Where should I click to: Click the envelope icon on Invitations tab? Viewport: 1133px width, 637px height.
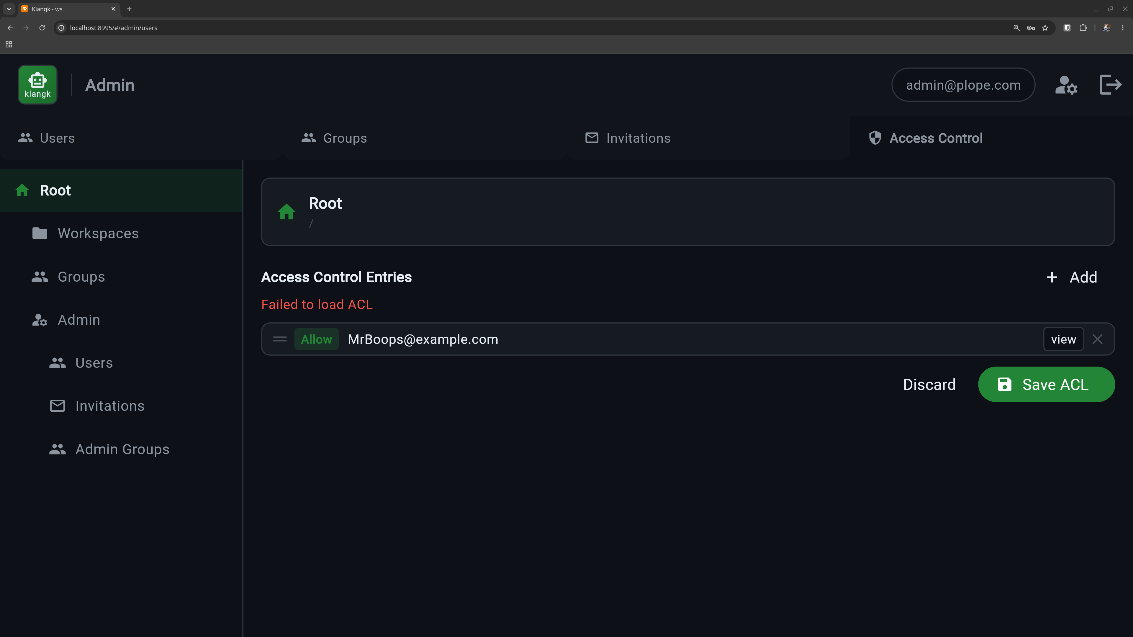pyautogui.click(x=592, y=138)
